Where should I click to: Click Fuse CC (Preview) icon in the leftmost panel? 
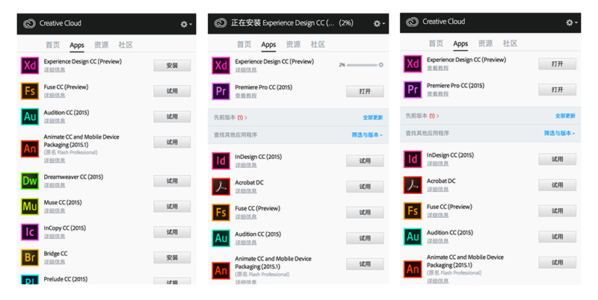pyautogui.click(x=30, y=91)
